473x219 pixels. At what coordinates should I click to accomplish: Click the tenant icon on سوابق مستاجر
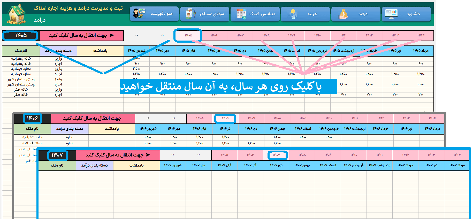pyautogui.click(x=191, y=14)
